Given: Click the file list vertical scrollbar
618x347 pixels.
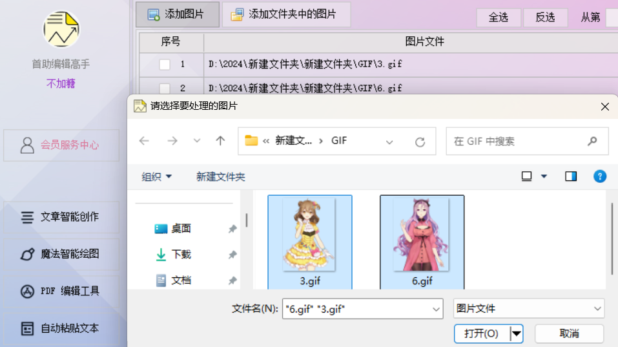Looking at the screenshot, I should [612, 238].
